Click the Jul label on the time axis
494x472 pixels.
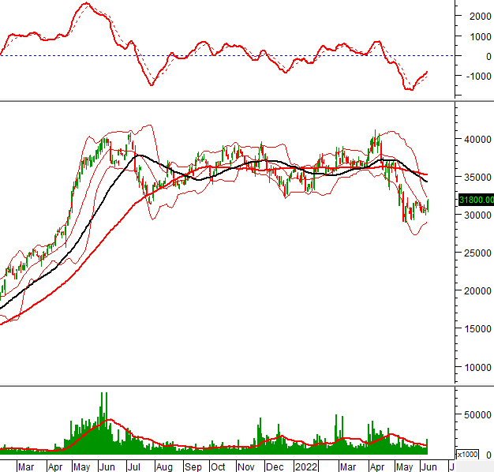click(x=135, y=466)
